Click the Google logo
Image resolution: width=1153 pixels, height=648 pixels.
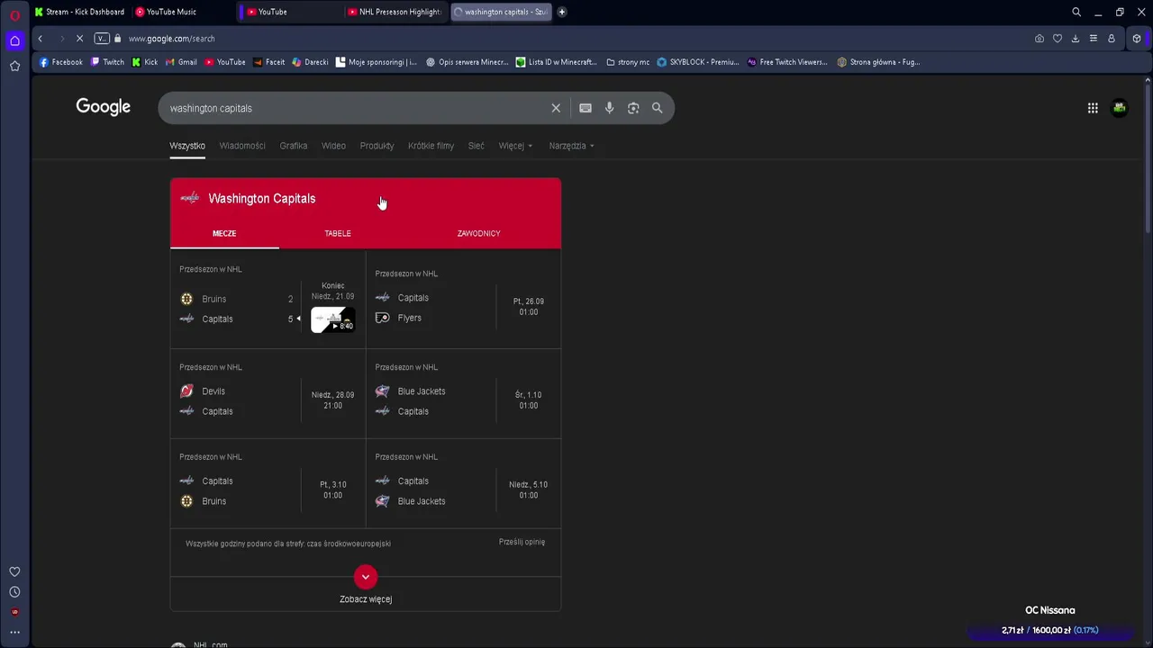click(x=104, y=107)
